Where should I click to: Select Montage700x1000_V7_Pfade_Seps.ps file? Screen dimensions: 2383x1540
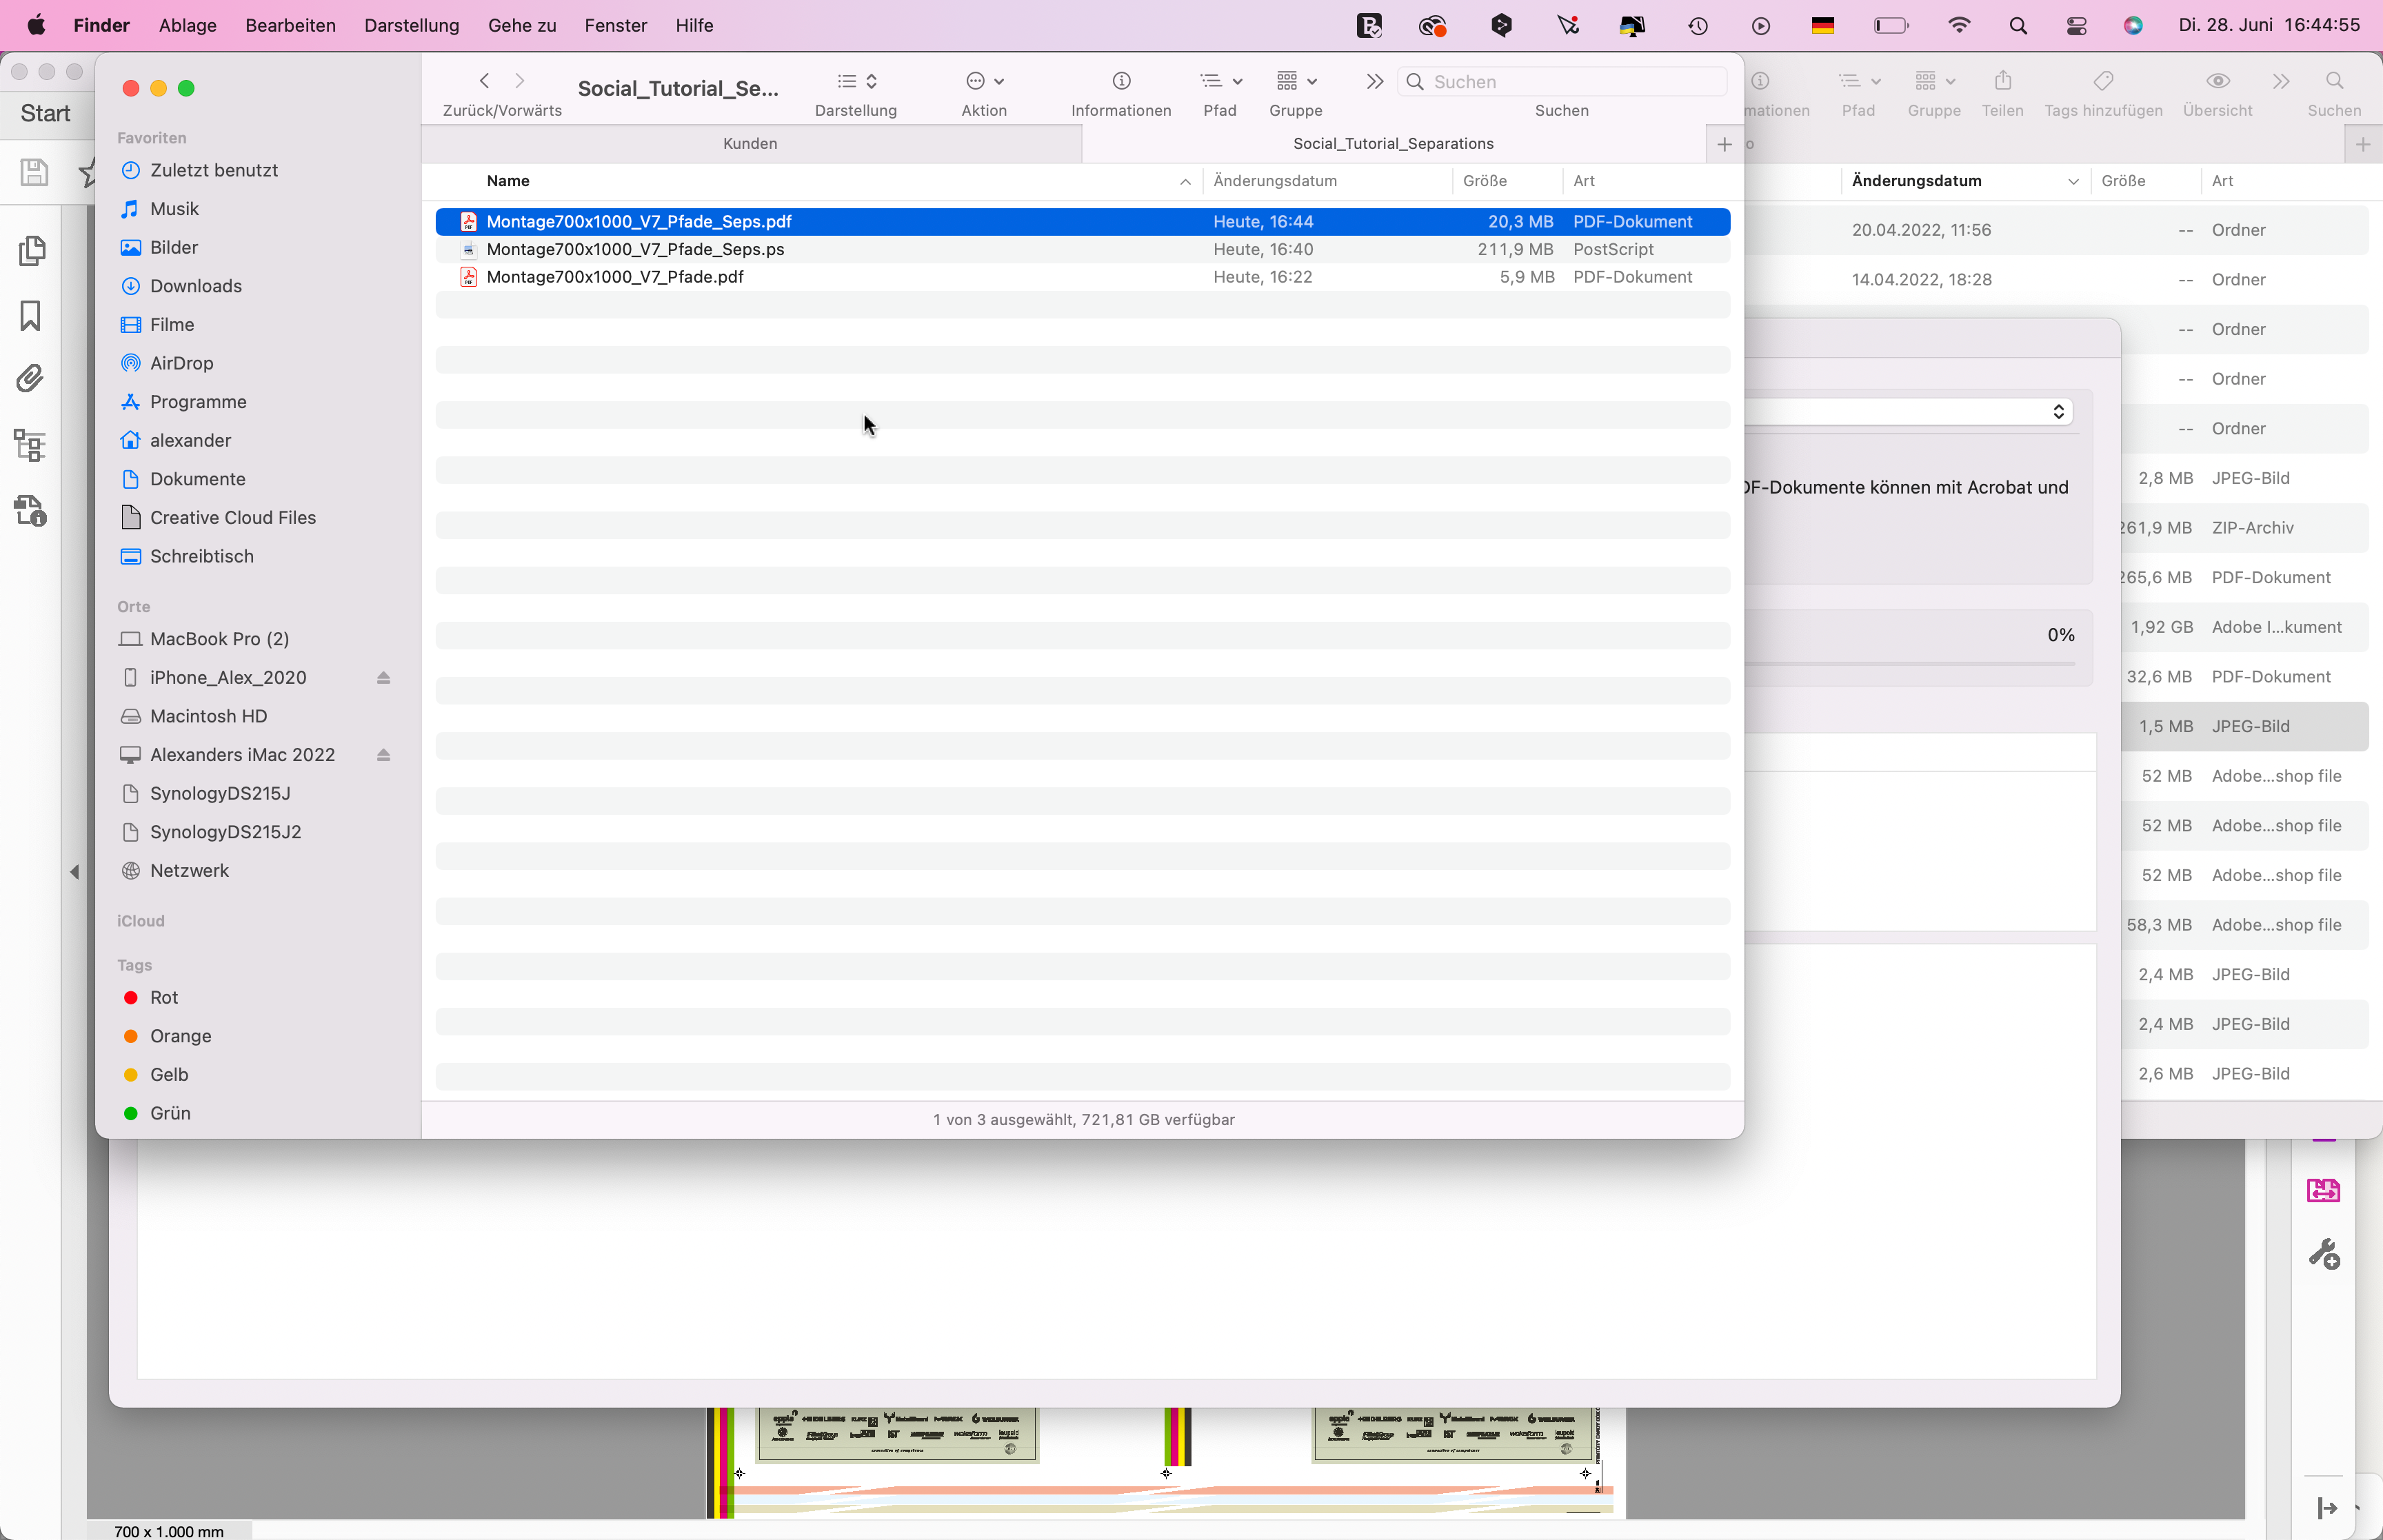click(635, 249)
